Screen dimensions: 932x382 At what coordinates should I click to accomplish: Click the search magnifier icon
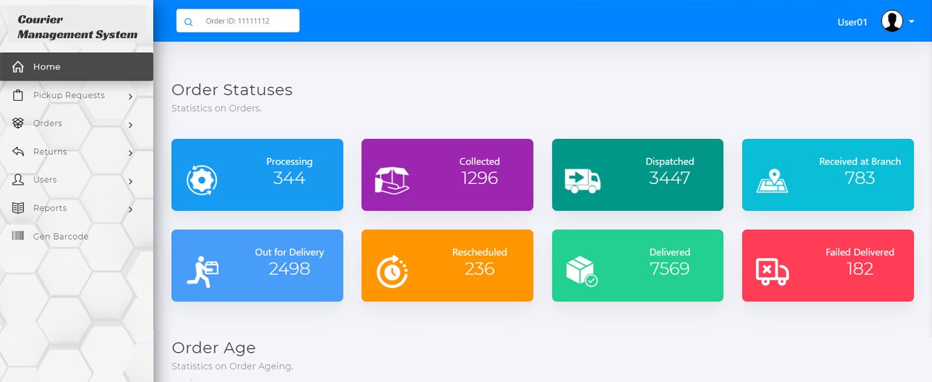coord(188,22)
